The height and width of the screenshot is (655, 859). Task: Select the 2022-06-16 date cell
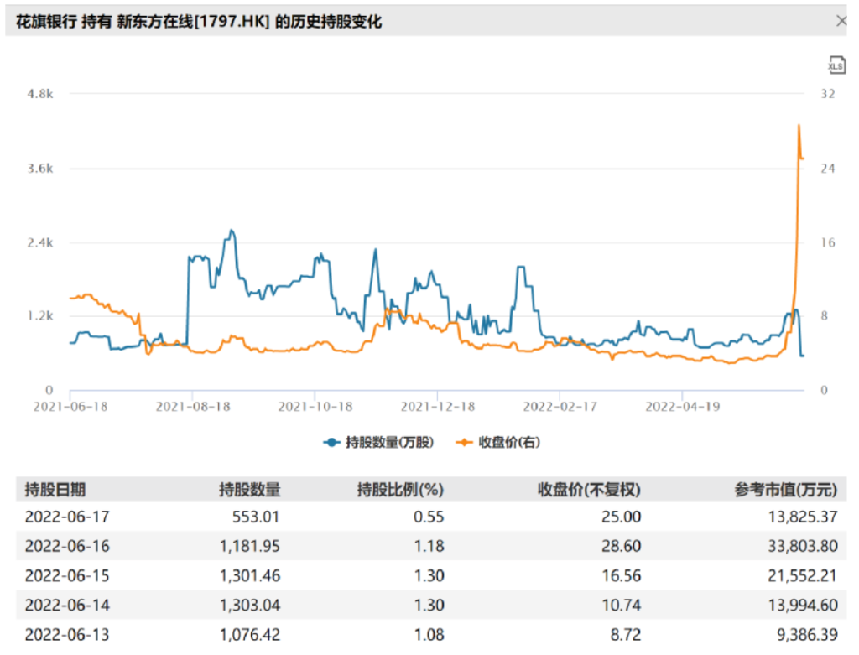click(67, 546)
